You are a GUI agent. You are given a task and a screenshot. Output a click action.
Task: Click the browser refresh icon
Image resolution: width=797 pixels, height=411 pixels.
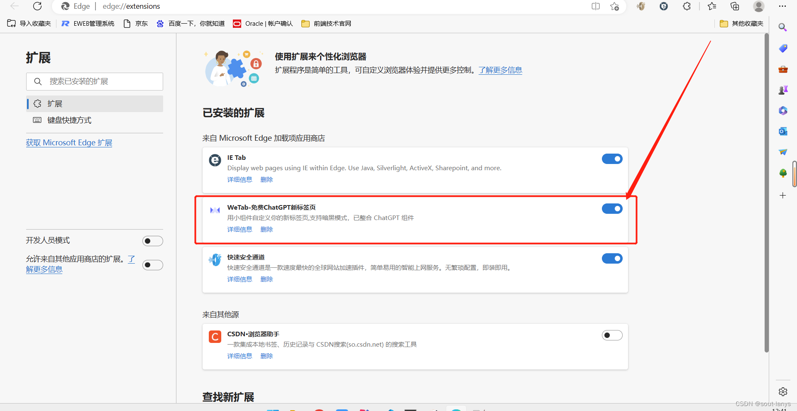pyautogui.click(x=37, y=6)
